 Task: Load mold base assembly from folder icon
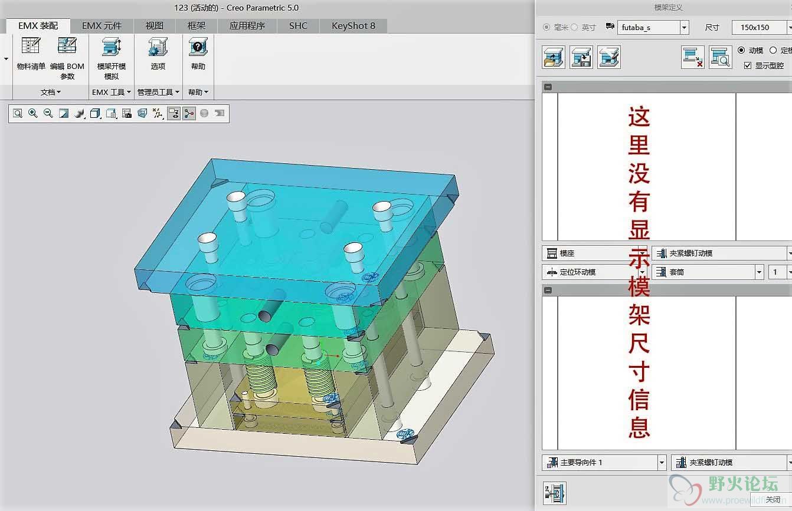(554, 57)
